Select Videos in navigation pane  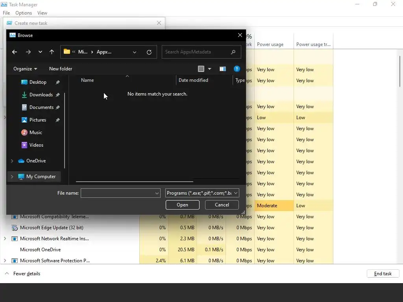click(x=36, y=145)
